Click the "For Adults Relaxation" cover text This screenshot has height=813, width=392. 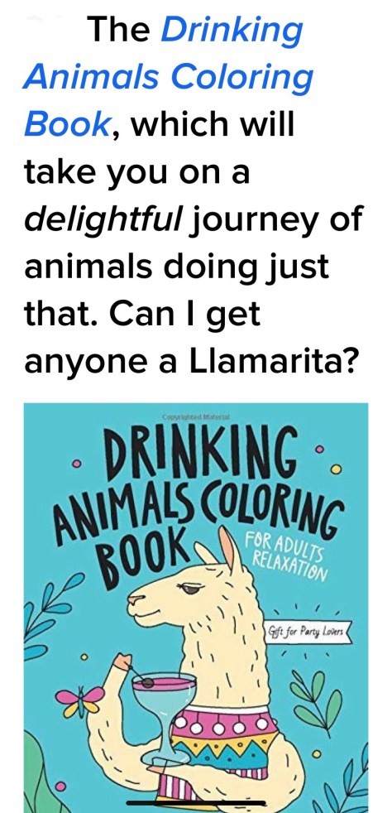click(288, 555)
